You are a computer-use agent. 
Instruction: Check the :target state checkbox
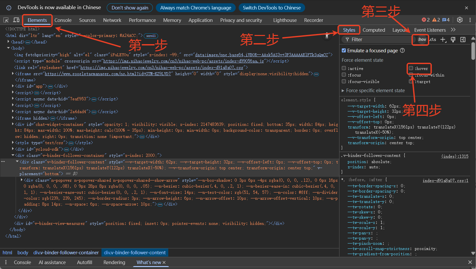tap(411, 81)
